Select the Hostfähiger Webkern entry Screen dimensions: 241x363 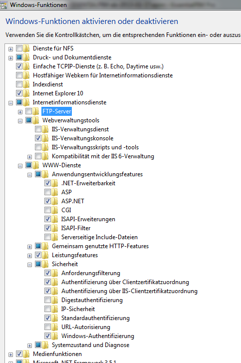[x=103, y=75]
